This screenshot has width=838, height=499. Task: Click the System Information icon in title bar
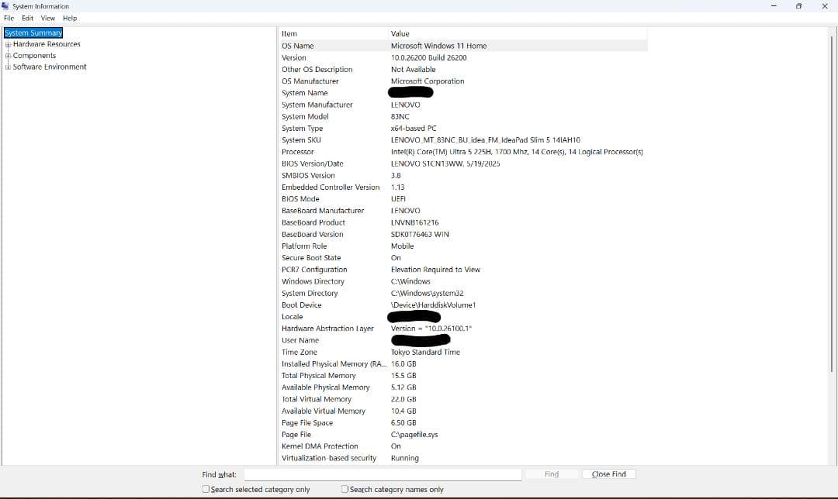pos(5,5)
